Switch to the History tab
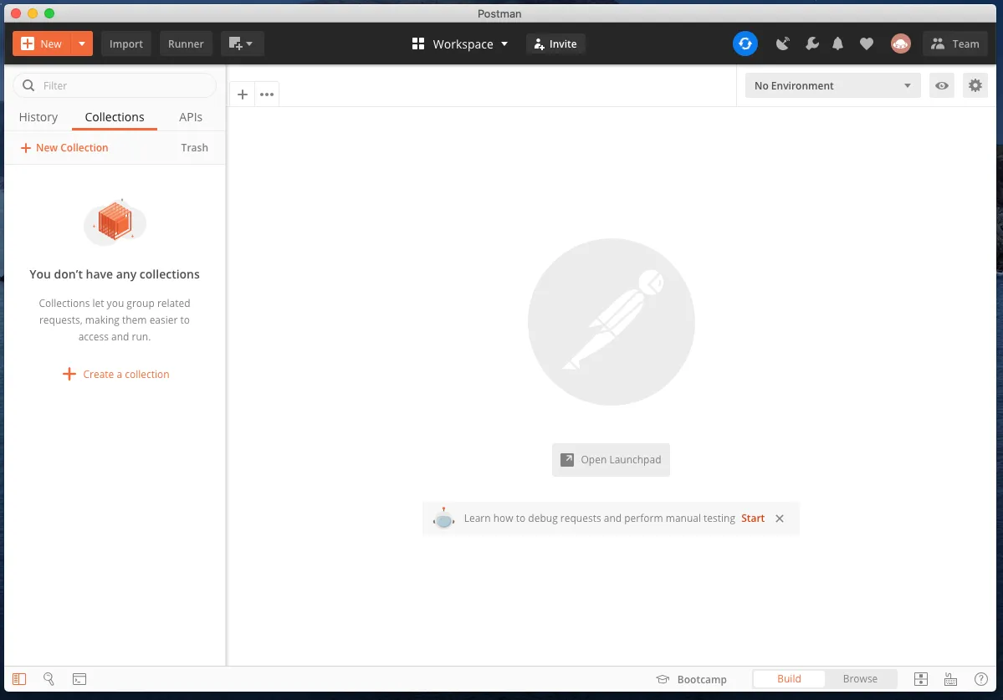The width and height of the screenshot is (1003, 700). click(38, 117)
